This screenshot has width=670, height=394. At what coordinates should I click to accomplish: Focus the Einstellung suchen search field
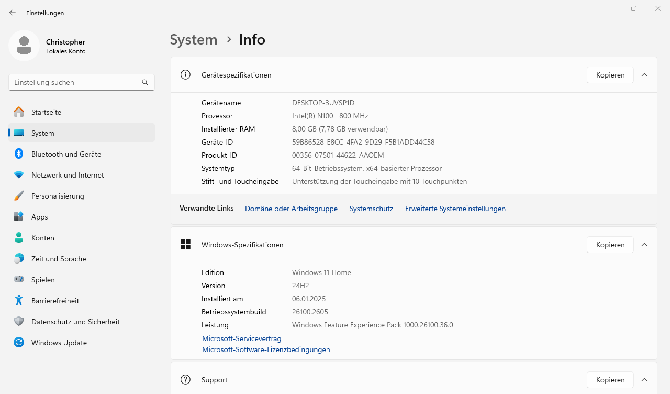[82, 82]
